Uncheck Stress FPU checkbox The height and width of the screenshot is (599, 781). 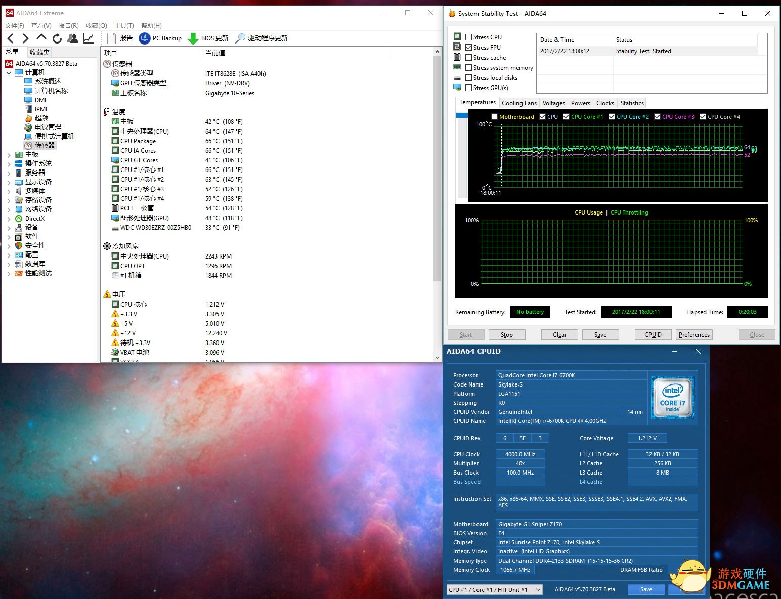(468, 47)
